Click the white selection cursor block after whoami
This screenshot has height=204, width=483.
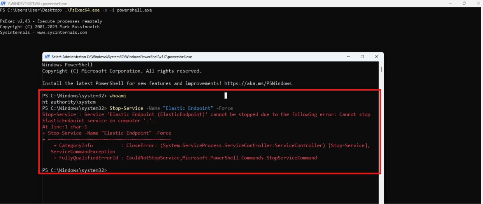[226, 96]
